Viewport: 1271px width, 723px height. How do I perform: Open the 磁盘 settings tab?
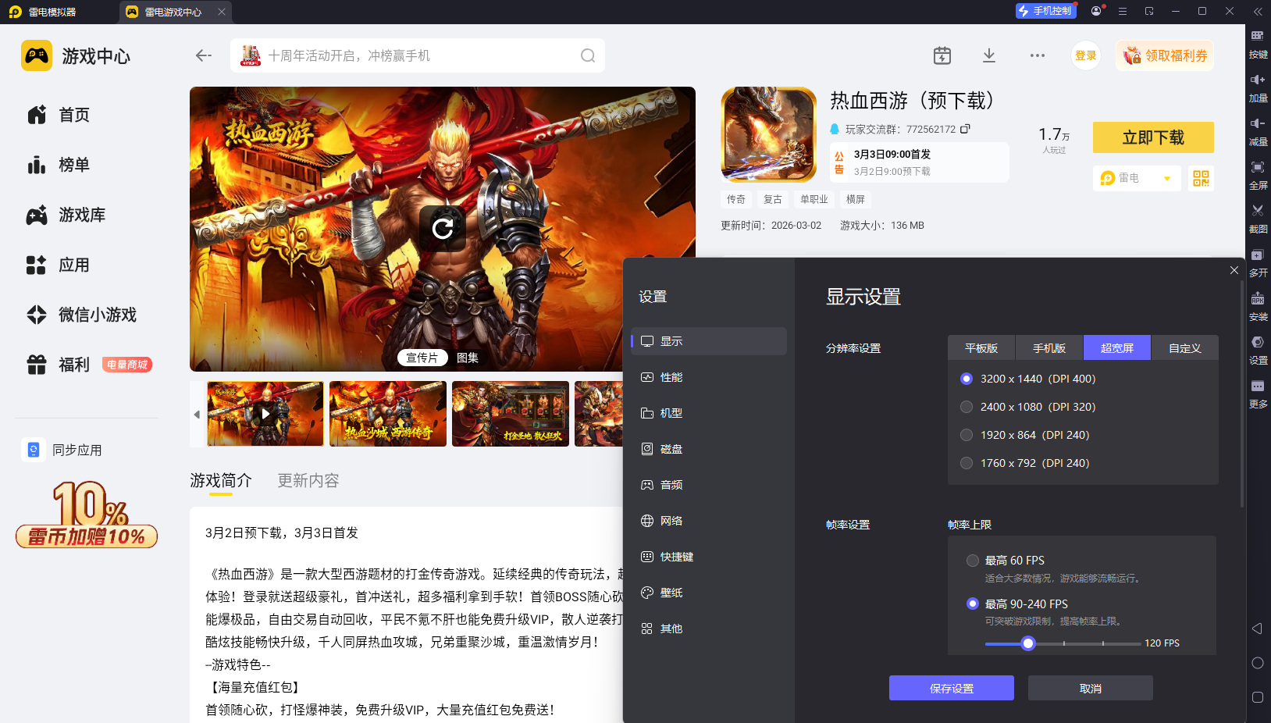point(709,449)
